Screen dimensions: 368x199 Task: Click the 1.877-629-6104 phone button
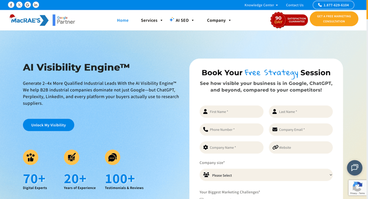333,5
